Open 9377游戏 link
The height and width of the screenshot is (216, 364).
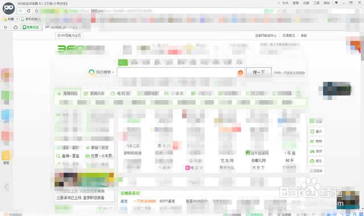167,201
